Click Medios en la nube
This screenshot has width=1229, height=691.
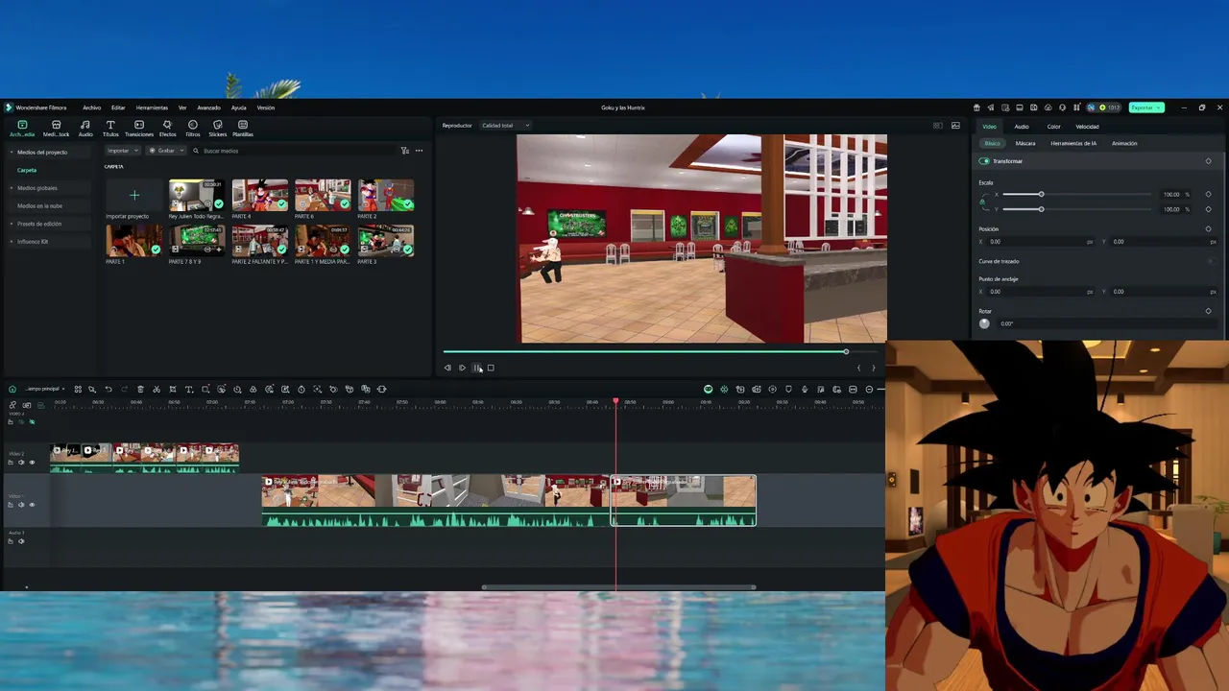(39, 205)
